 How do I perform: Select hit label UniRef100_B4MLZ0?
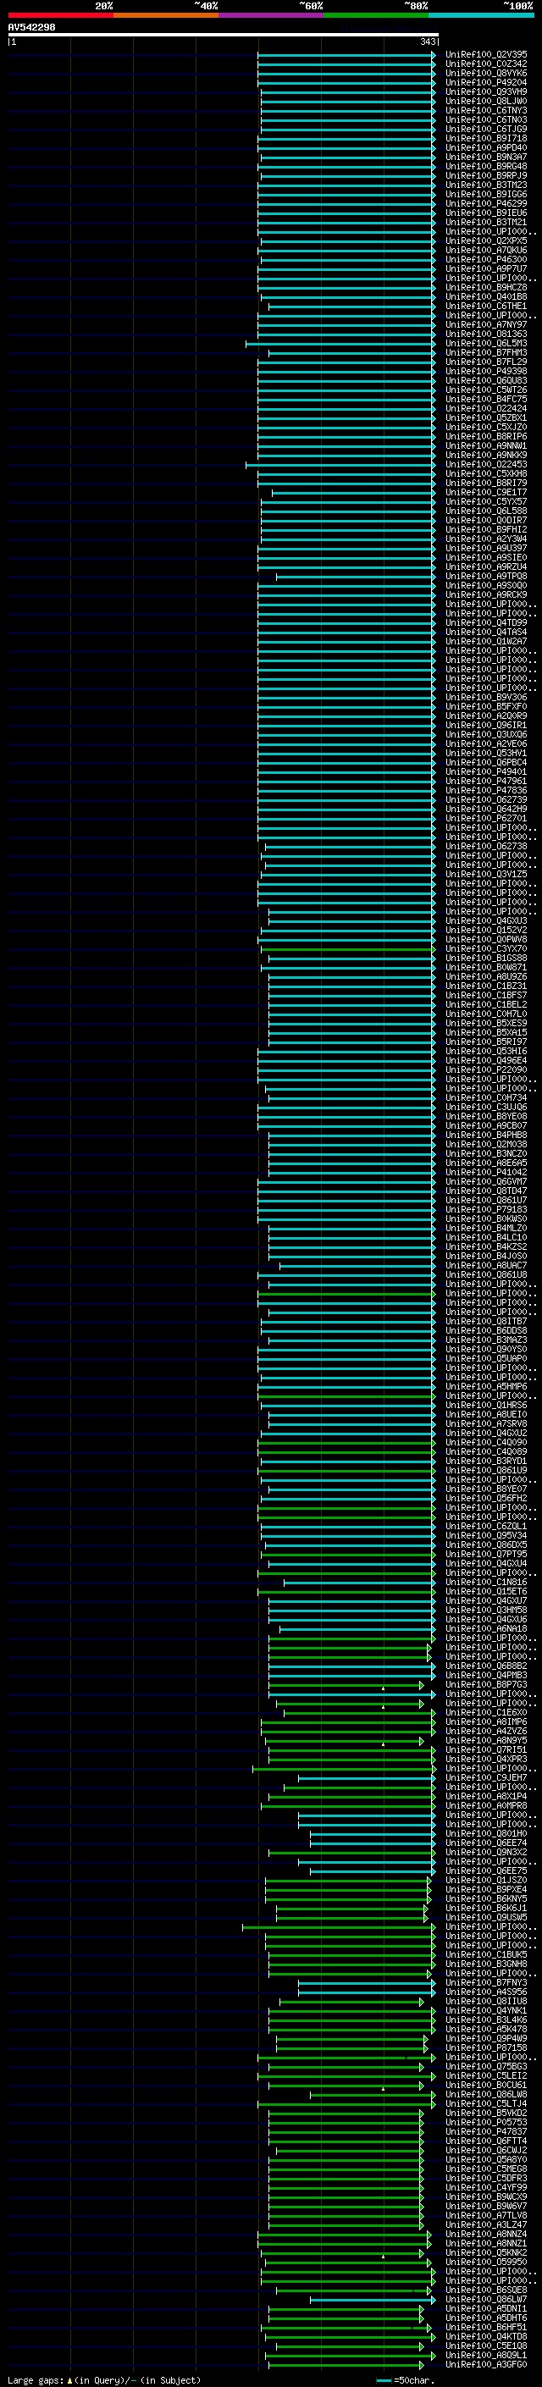[x=486, y=1228]
